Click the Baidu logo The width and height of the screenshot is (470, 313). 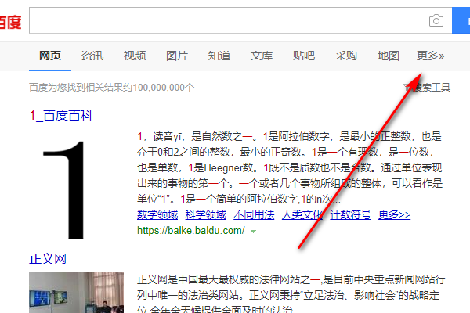coord(11,22)
